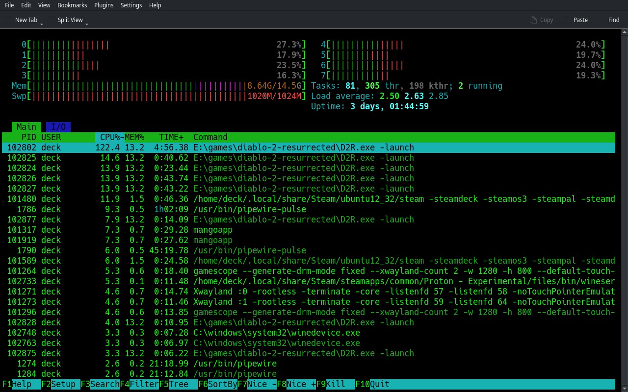Select Proton wineserver row PID 102733
Image resolution: width=628 pixels, height=392 pixels.
pos(309,281)
